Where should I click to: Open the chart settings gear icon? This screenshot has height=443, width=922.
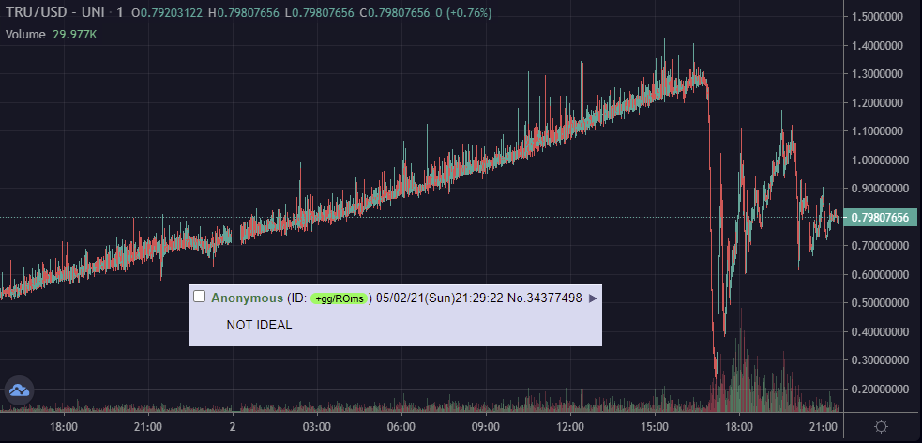(x=881, y=426)
